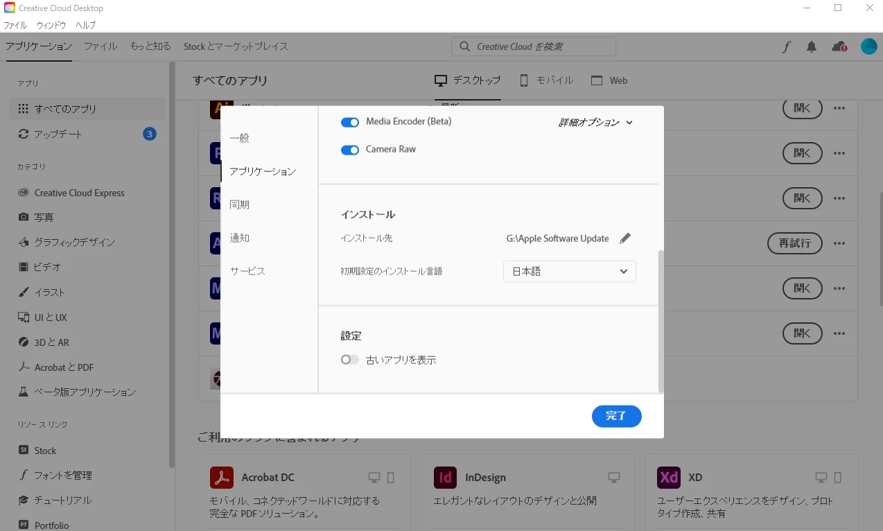Viewport: 883px width, 531px height.
Task: Open the Window (ウィンドウ) menu
Action: 51,25
